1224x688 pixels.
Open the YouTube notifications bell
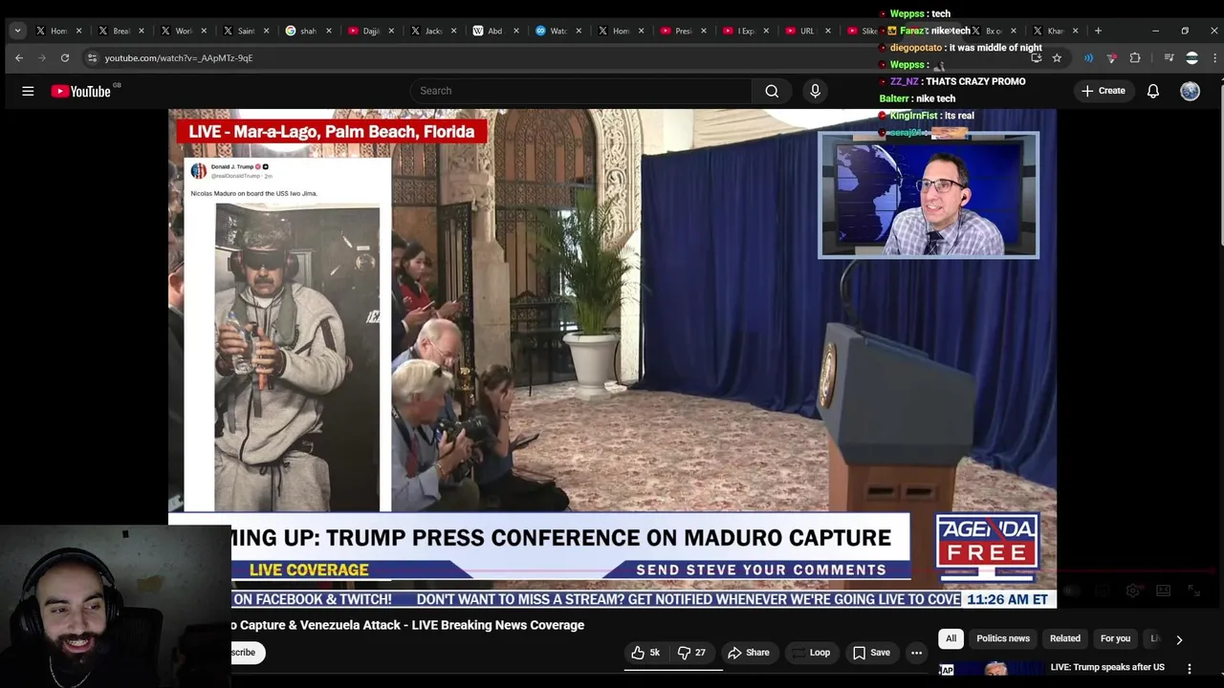(x=1153, y=91)
